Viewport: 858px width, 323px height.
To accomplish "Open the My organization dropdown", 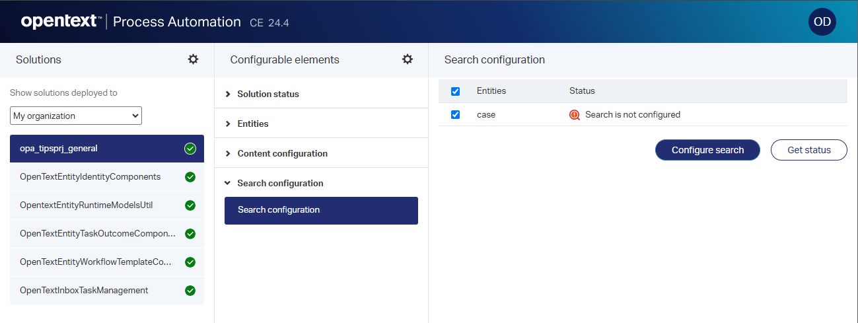I will point(76,116).
